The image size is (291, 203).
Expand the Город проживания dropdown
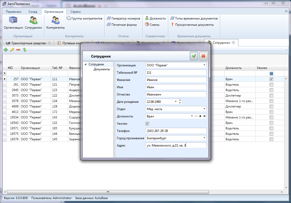pyautogui.click(x=204, y=138)
